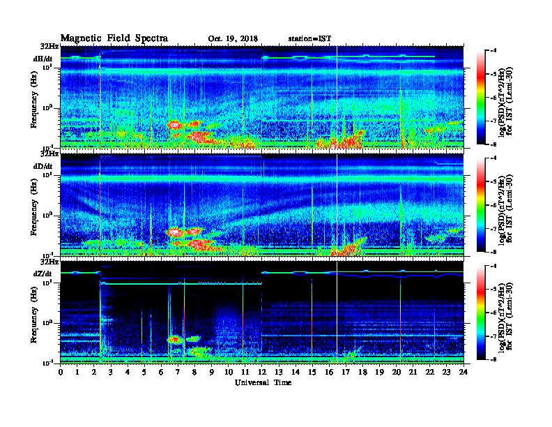
Task: Click hour "12" on the Universal Time axis
Action: pos(262,373)
